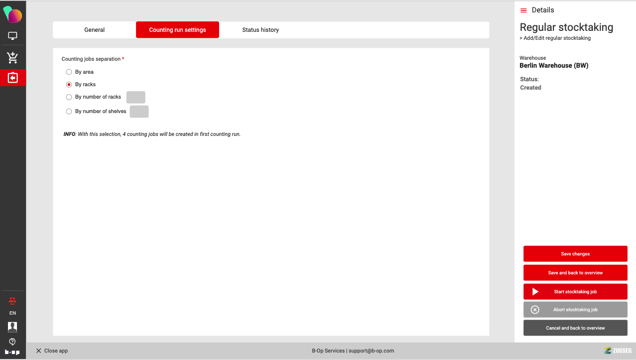The height and width of the screenshot is (360, 636).
Task: Click the hamburger menu icon beside Details
Action: (x=523, y=10)
